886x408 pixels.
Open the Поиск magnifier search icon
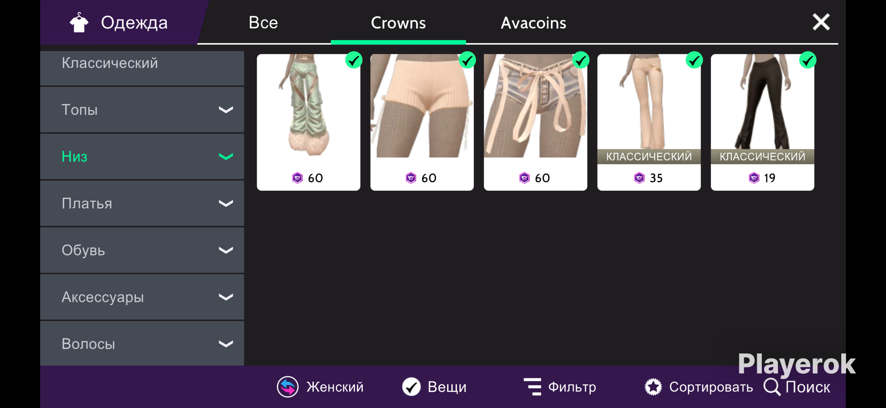(772, 387)
